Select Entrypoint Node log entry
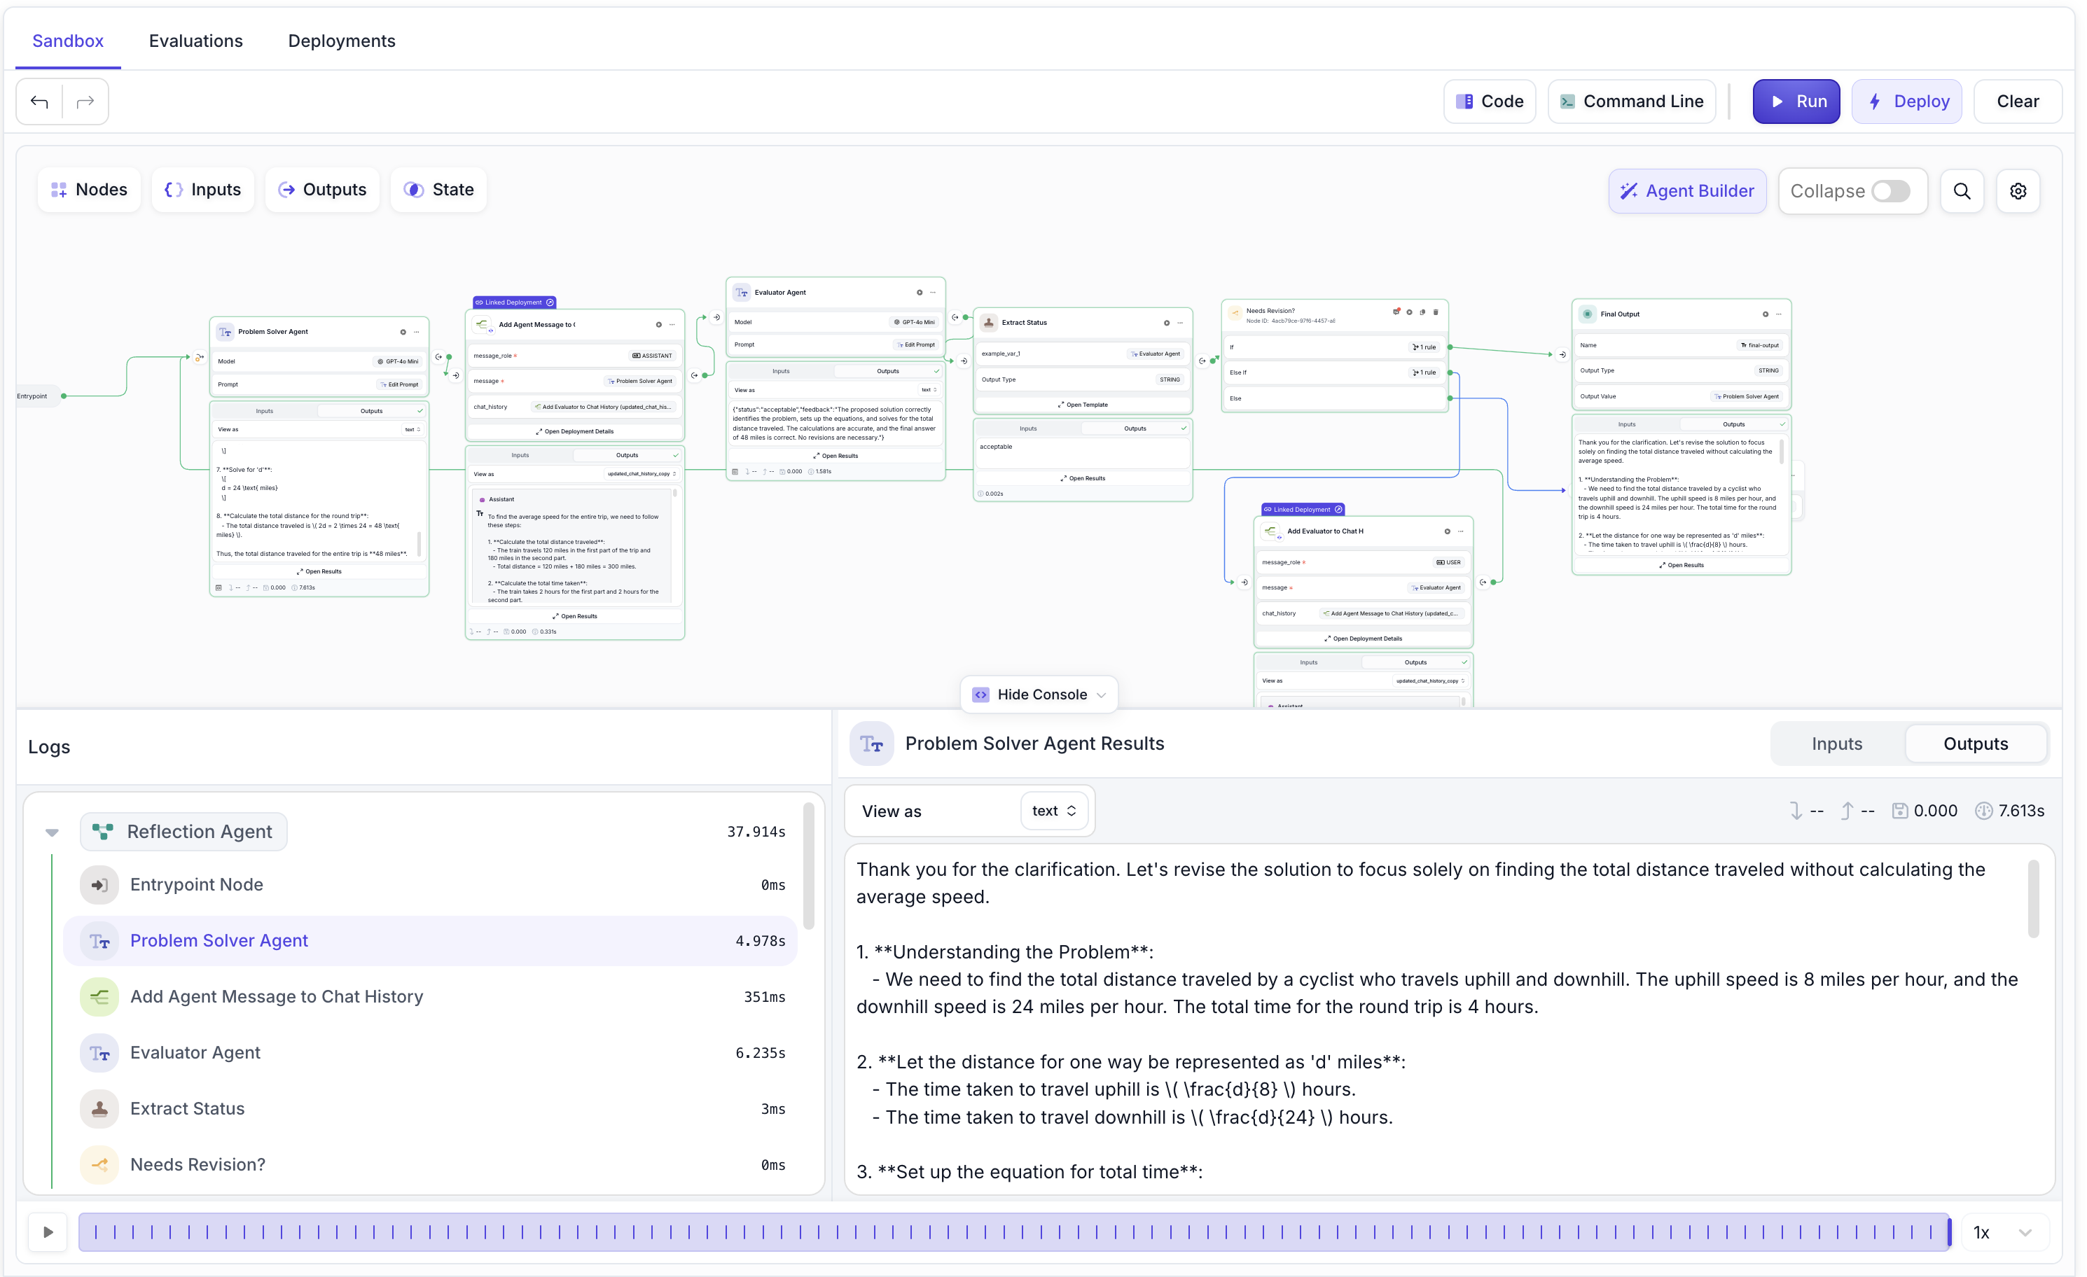 point(197,885)
